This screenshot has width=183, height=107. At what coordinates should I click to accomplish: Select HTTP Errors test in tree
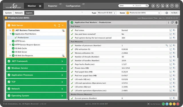[20, 41]
